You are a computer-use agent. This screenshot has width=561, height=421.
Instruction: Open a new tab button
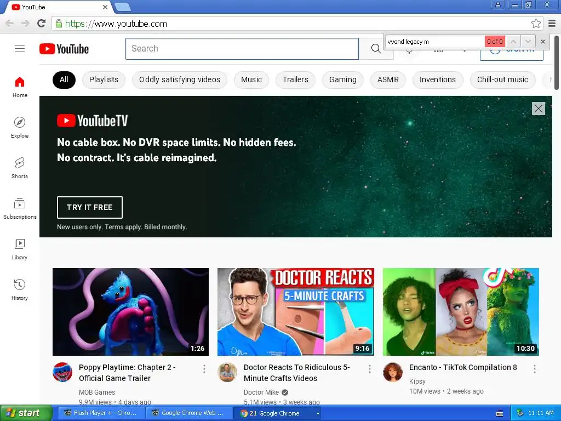123,7
